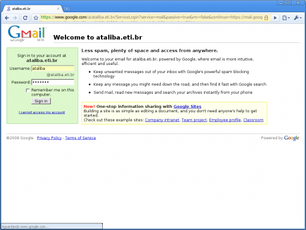
Task: Click the SSL padlock icon in address bar
Action: pos(266,18)
